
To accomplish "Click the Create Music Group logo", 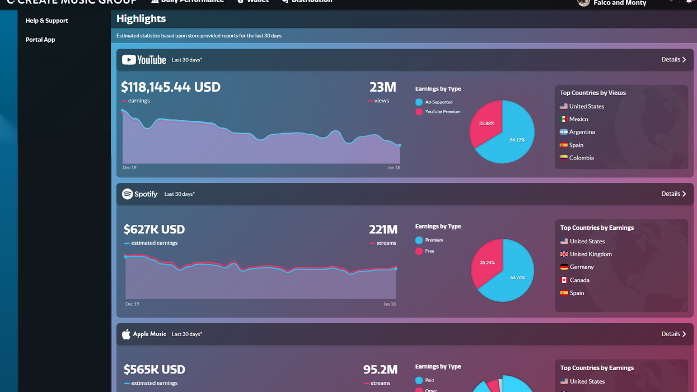I will tap(72, 2).
